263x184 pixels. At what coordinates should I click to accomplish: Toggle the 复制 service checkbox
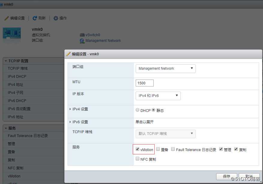[236, 149]
